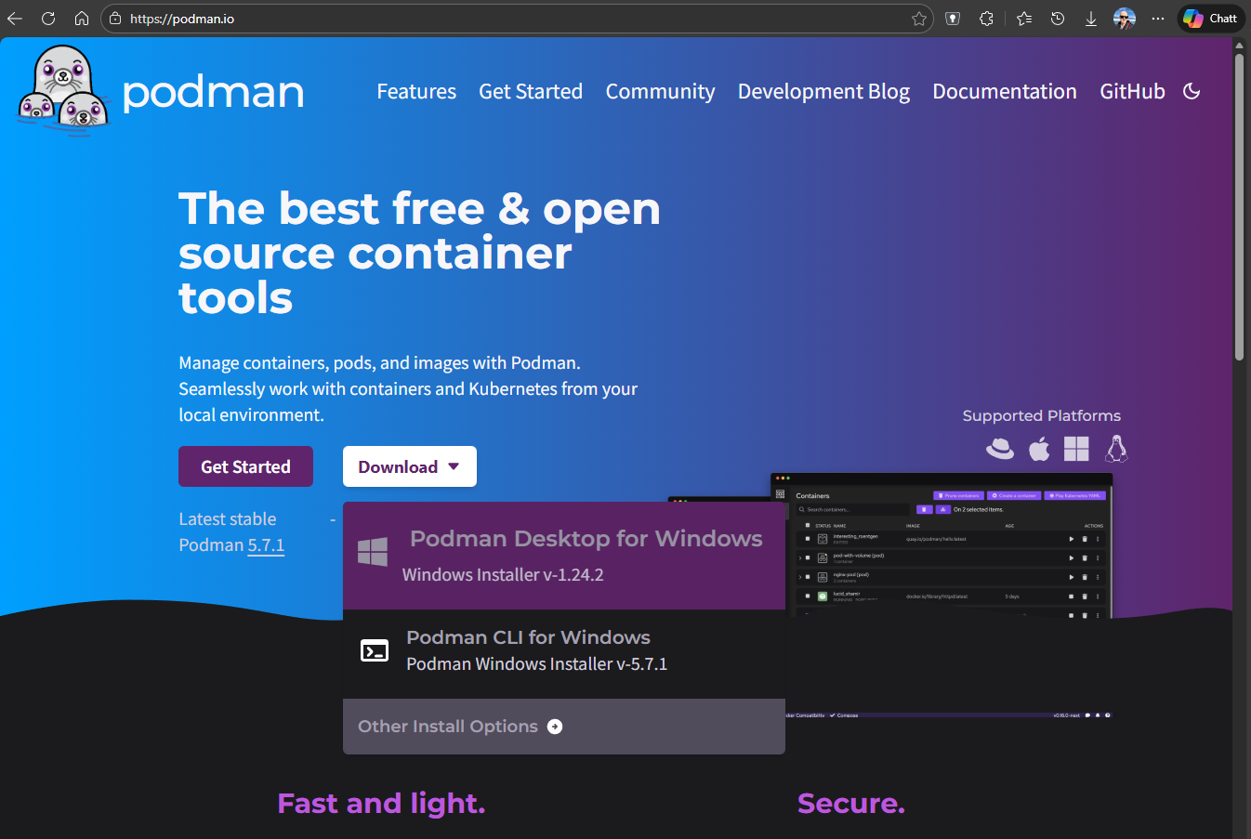Viewport: 1251px width, 839px height.
Task: Expand the nginx-pod row chevron
Action: [800, 577]
